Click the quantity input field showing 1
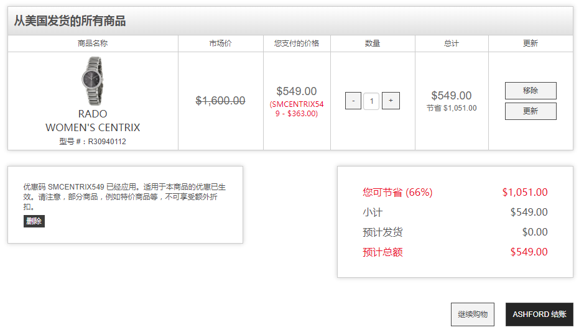584x330 pixels. (x=371, y=101)
